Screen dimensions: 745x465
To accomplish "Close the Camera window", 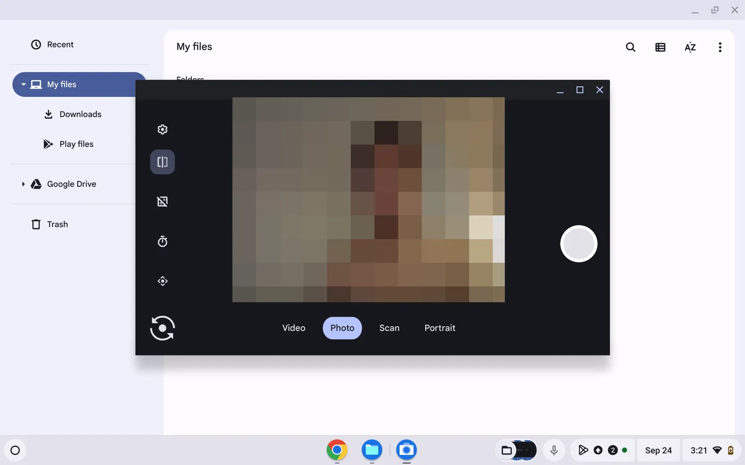I will (x=600, y=90).
